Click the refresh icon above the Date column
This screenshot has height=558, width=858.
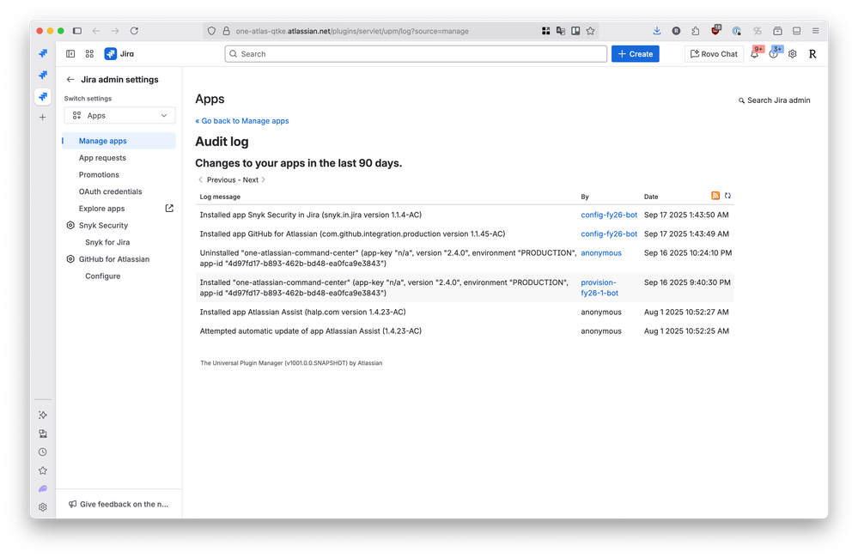tap(727, 196)
